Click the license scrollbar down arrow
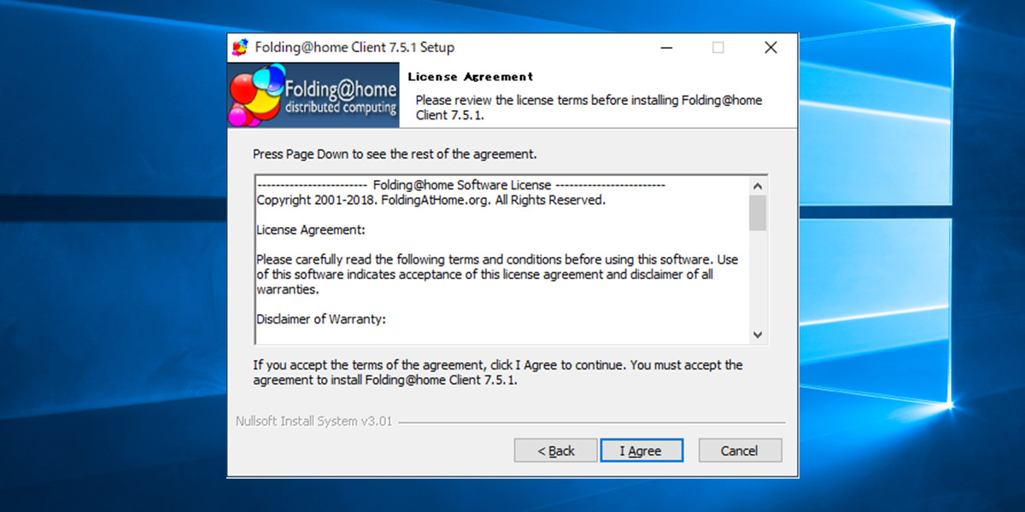1025x512 pixels. (758, 335)
